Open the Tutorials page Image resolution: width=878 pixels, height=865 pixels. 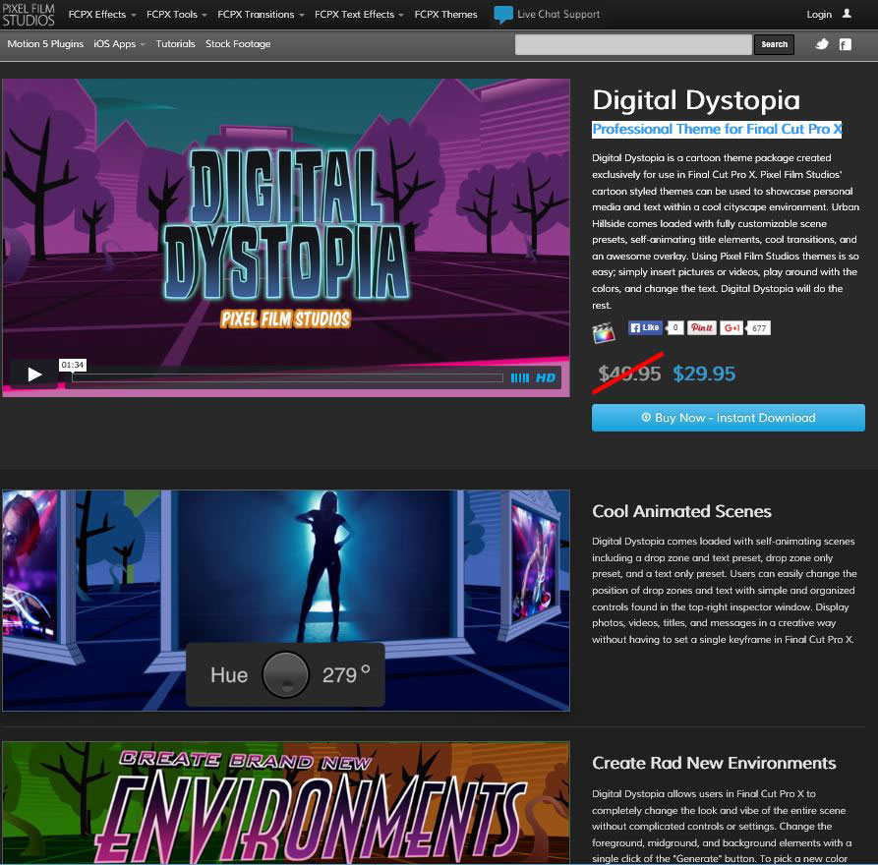(x=175, y=43)
